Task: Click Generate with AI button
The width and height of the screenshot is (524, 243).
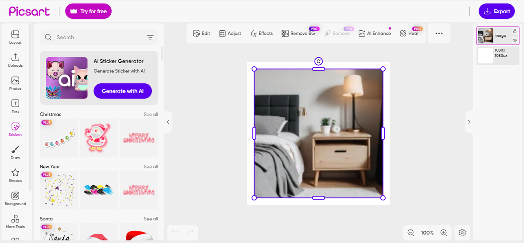Action: (x=123, y=91)
